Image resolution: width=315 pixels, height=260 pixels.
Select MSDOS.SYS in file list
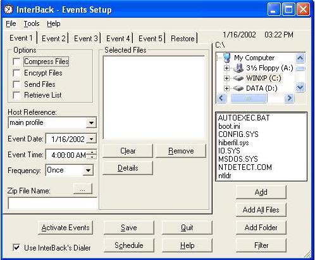click(x=238, y=159)
